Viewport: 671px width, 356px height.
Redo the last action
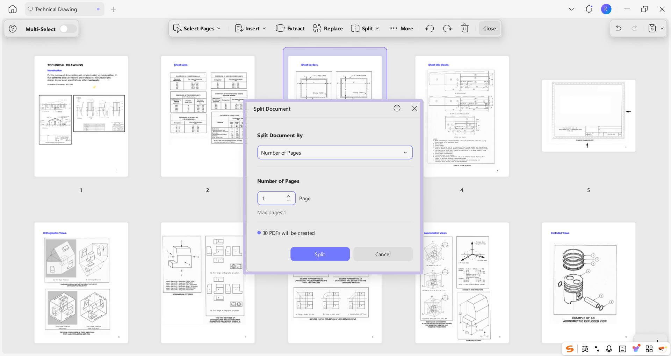pos(634,28)
